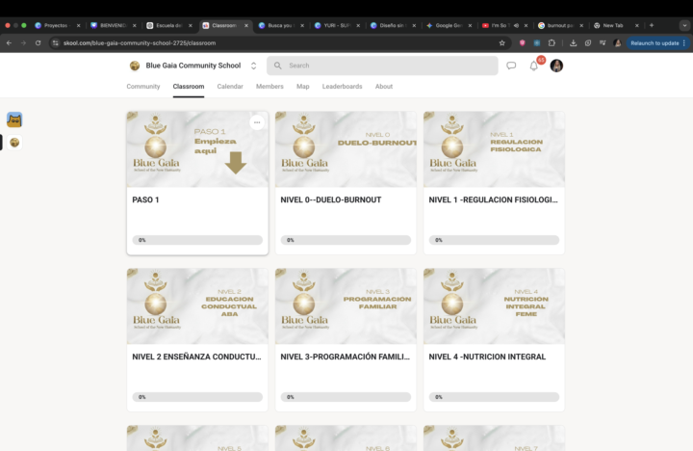693x451 pixels.
Task: Open the cat avatar in left sidebar
Action: click(x=14, y=119)
